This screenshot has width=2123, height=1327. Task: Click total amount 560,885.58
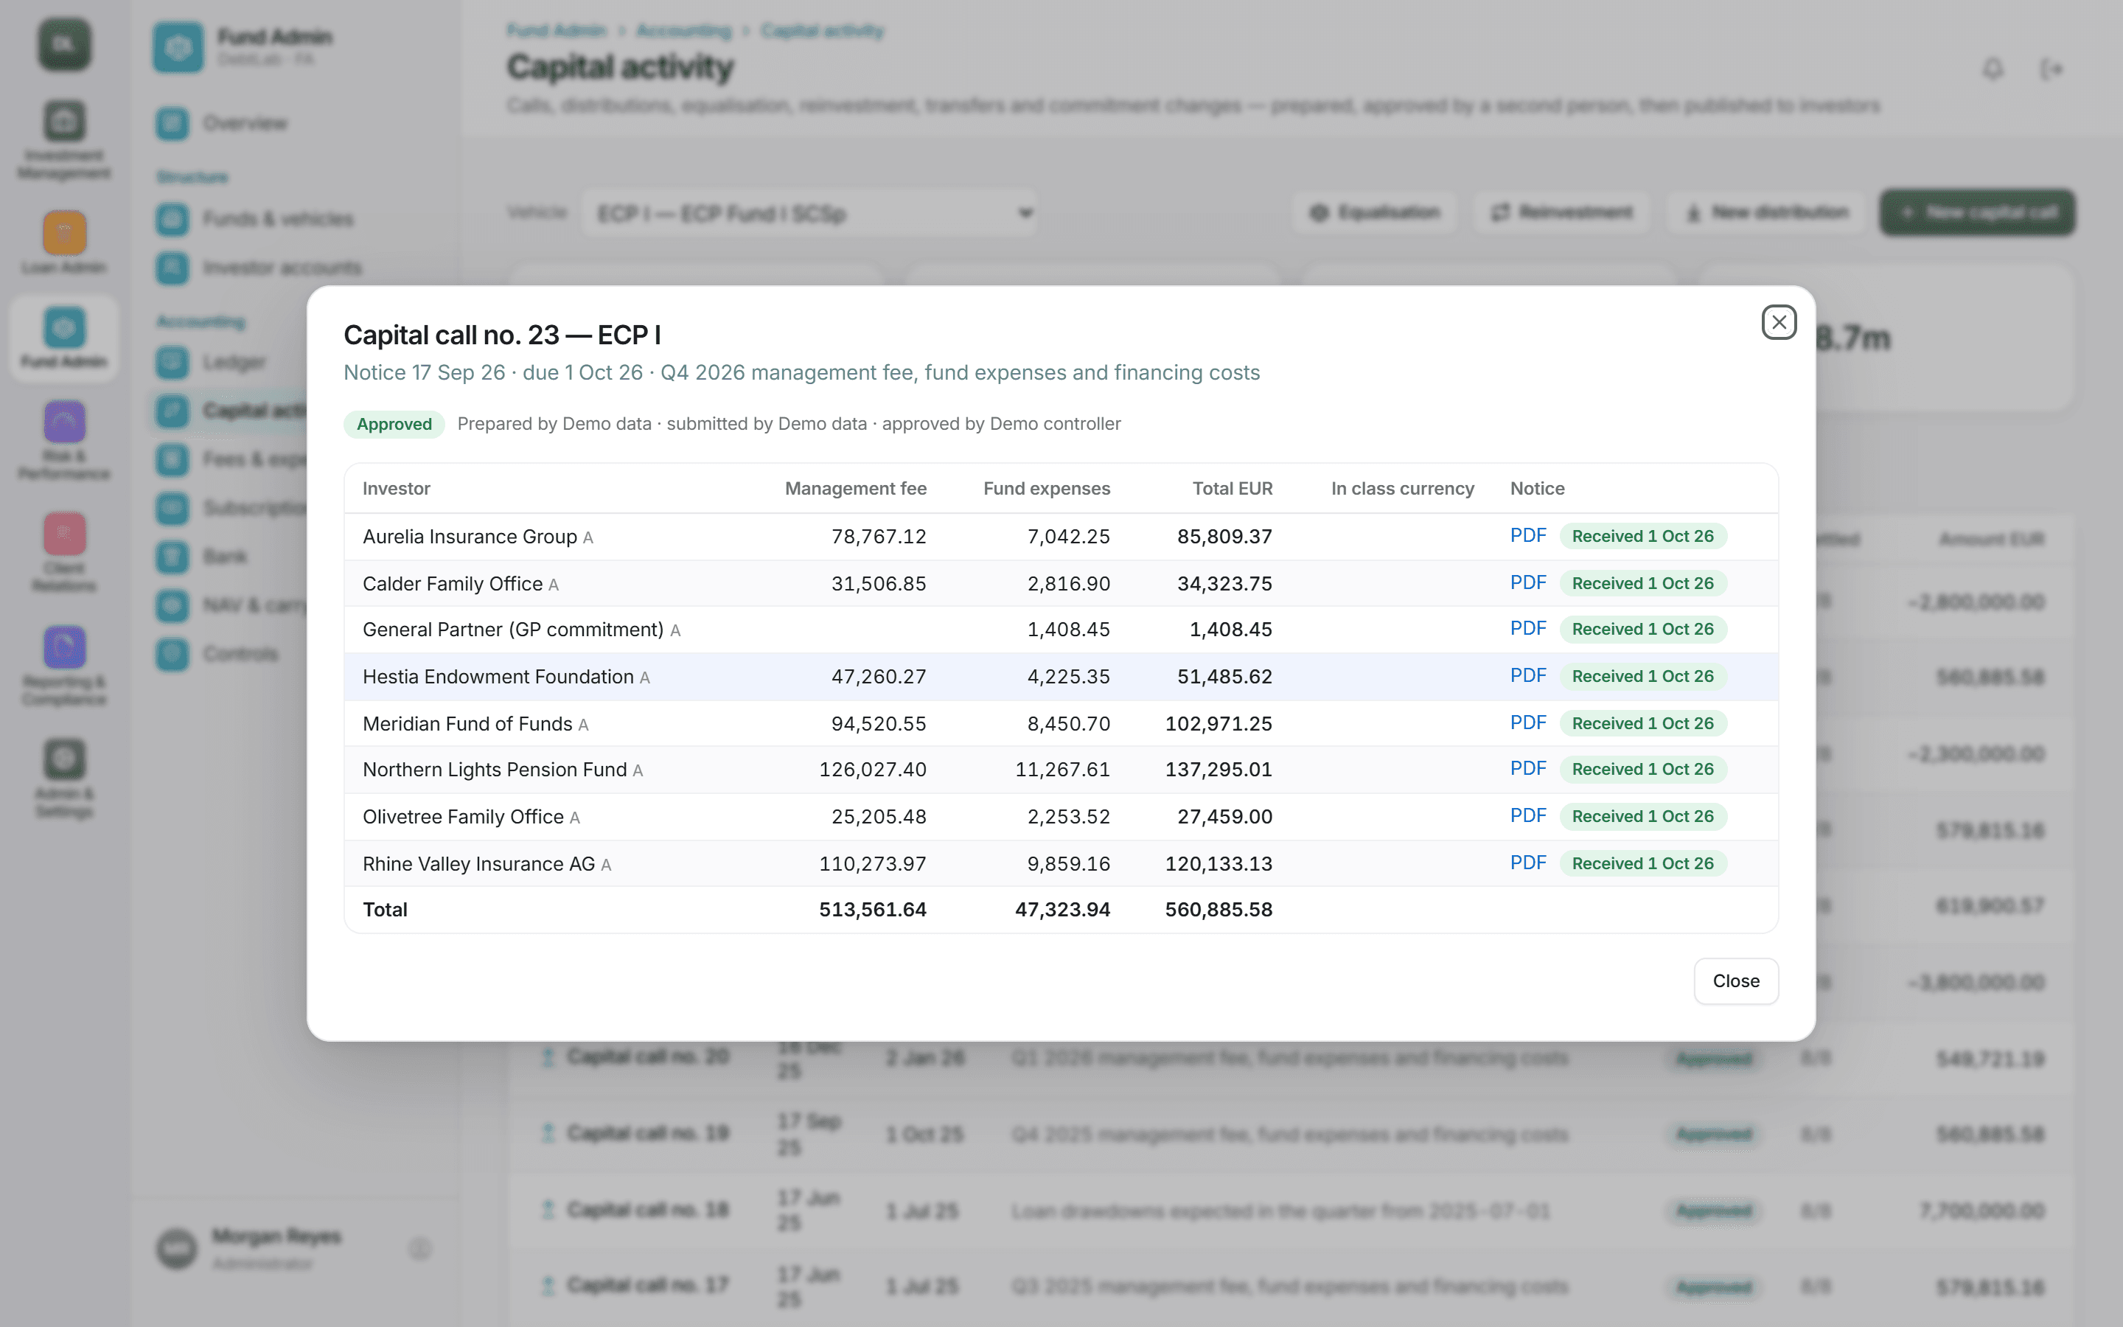tap(1219, 909)
